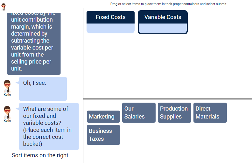Image resolution: width=252 pixels, height=163 pixels.
Task: Select the Marketing cost item
Action: pos(103,117)
